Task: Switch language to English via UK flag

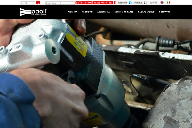Action: pos(162,2)
